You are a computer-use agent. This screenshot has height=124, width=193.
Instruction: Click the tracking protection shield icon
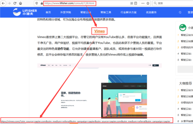coord(37,3)
